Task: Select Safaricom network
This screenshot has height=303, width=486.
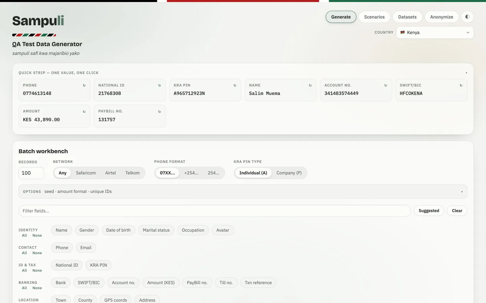Action: (86, 173)
